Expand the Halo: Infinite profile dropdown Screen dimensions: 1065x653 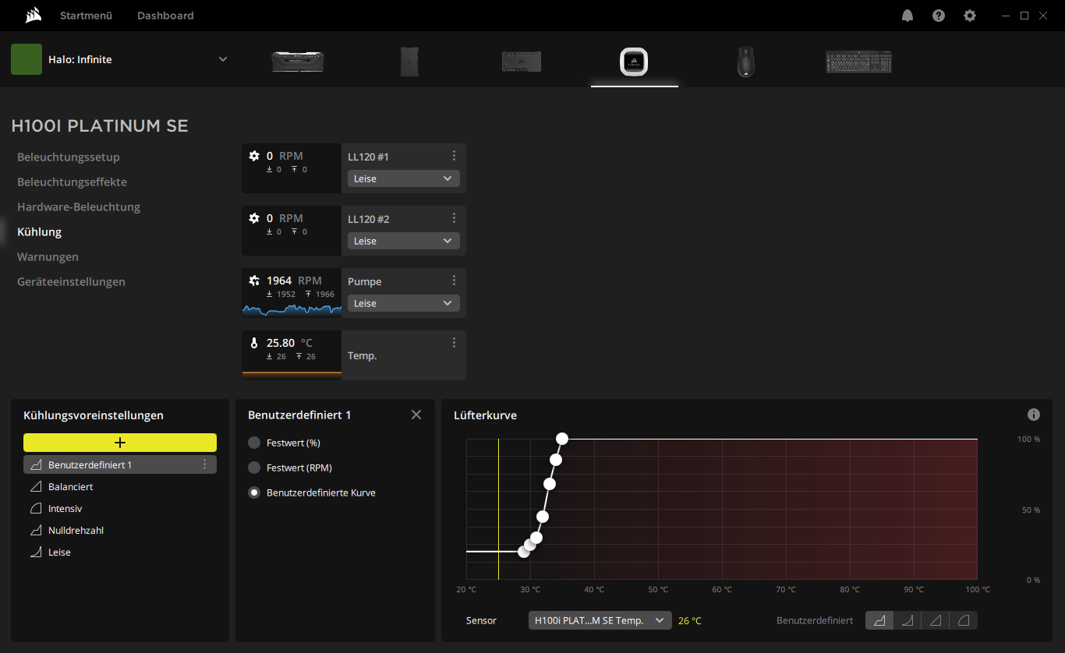pyautogui.click(x=223, y=59)
